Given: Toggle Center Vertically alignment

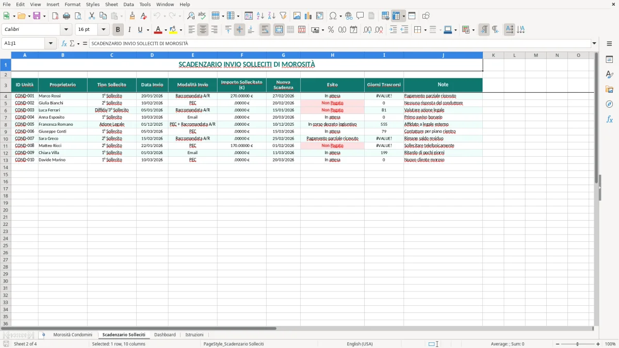Looking at the screenshot, I should (239, 30).
